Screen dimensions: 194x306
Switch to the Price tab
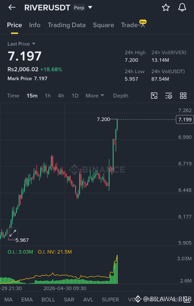click(x=14, y=25)
